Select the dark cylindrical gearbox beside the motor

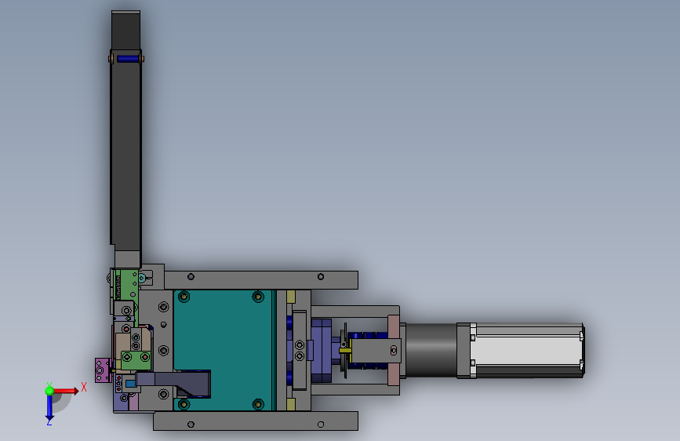(x=431, y=350)
